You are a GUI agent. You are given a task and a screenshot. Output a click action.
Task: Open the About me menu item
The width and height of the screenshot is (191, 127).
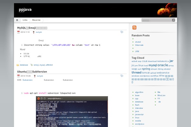click(36, 20)
